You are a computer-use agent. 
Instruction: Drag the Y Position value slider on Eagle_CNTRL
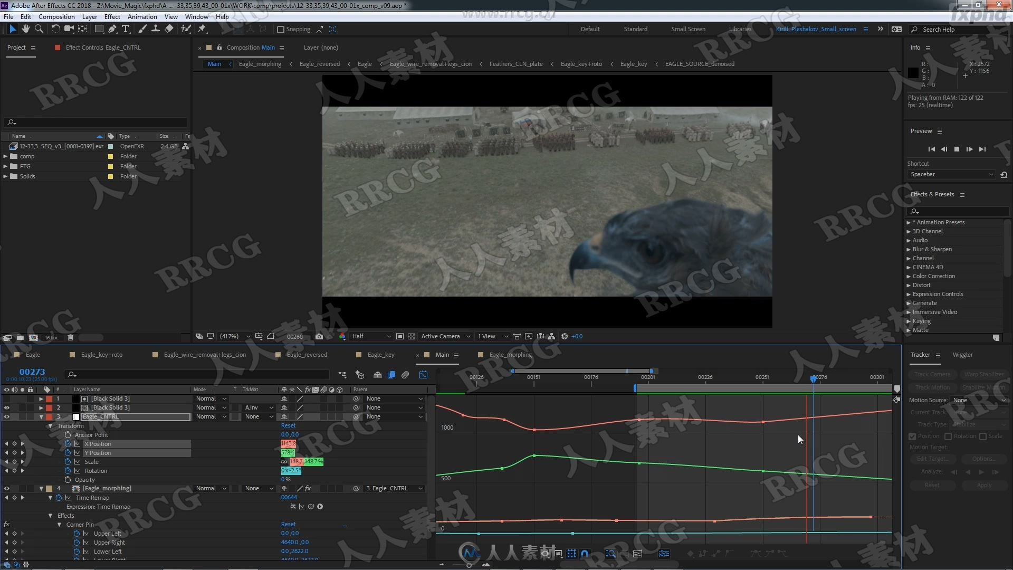(x=288, y=452)
